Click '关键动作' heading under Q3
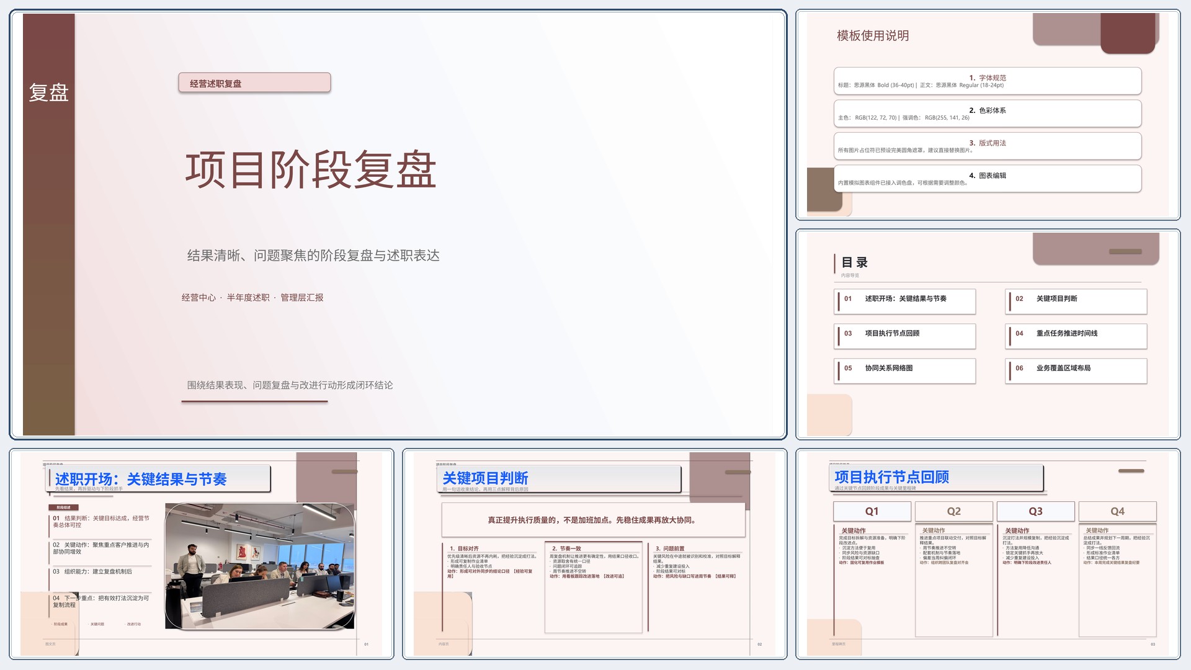The height and width of the screenshot is (670, 1191). point(1017,531)
